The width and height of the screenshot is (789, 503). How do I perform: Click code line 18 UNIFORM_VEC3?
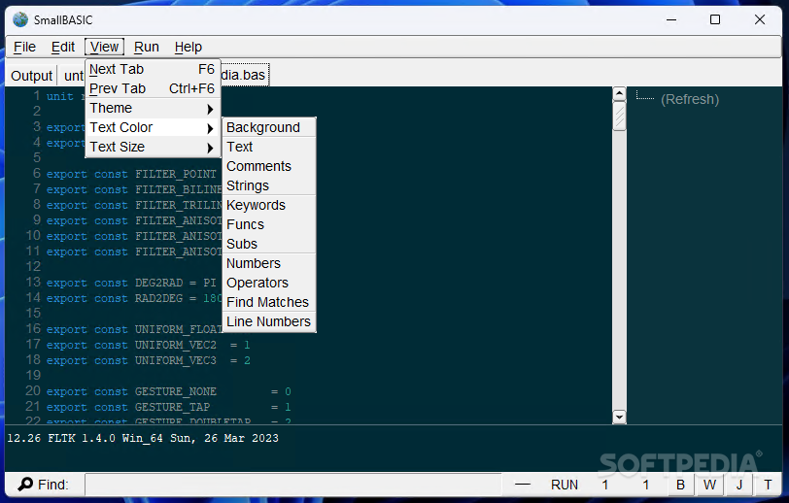[148, 360]
